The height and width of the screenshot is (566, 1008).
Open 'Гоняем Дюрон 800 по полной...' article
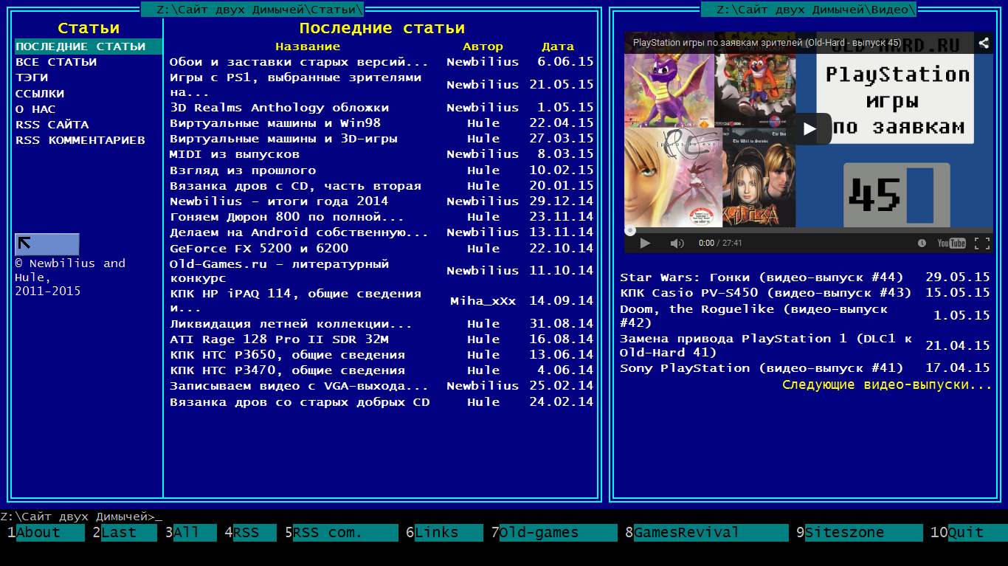287,217
